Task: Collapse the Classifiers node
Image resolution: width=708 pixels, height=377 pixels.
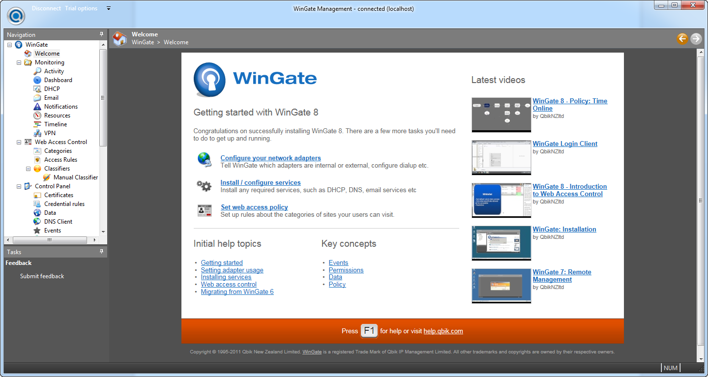Action: (28, 168)
